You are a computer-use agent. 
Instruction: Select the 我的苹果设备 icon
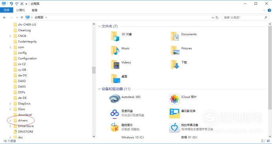[x=175, y=128]
